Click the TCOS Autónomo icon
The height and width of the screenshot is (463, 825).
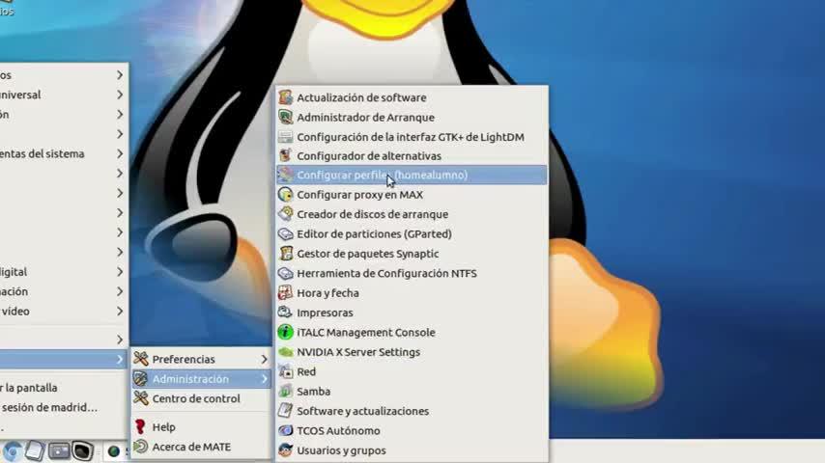click(x=285, y=430)
